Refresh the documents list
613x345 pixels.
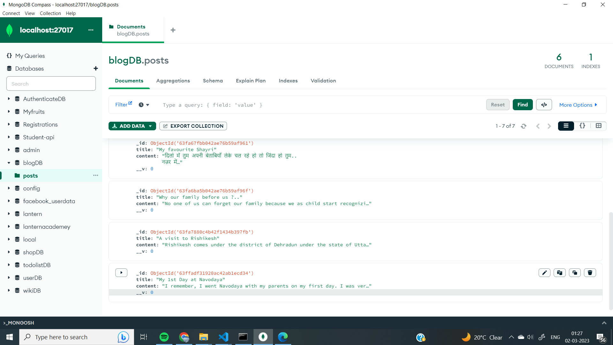click(x=523, y=126)
